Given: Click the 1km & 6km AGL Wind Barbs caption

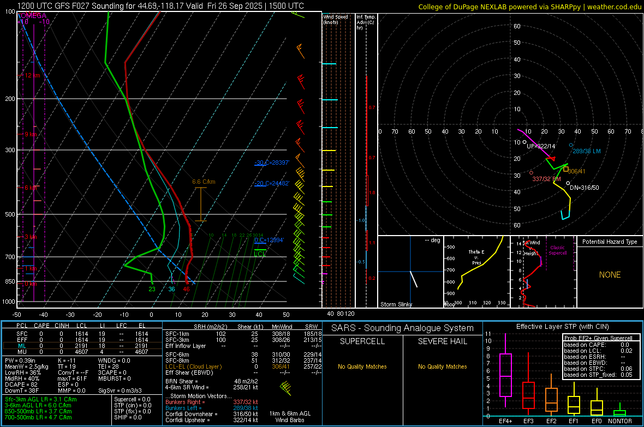Looking at the screenshot, I should (x=290, y=417).
